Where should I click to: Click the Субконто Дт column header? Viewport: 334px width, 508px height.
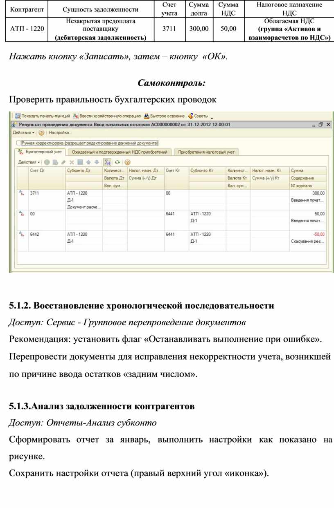click(x=84, y=170)
